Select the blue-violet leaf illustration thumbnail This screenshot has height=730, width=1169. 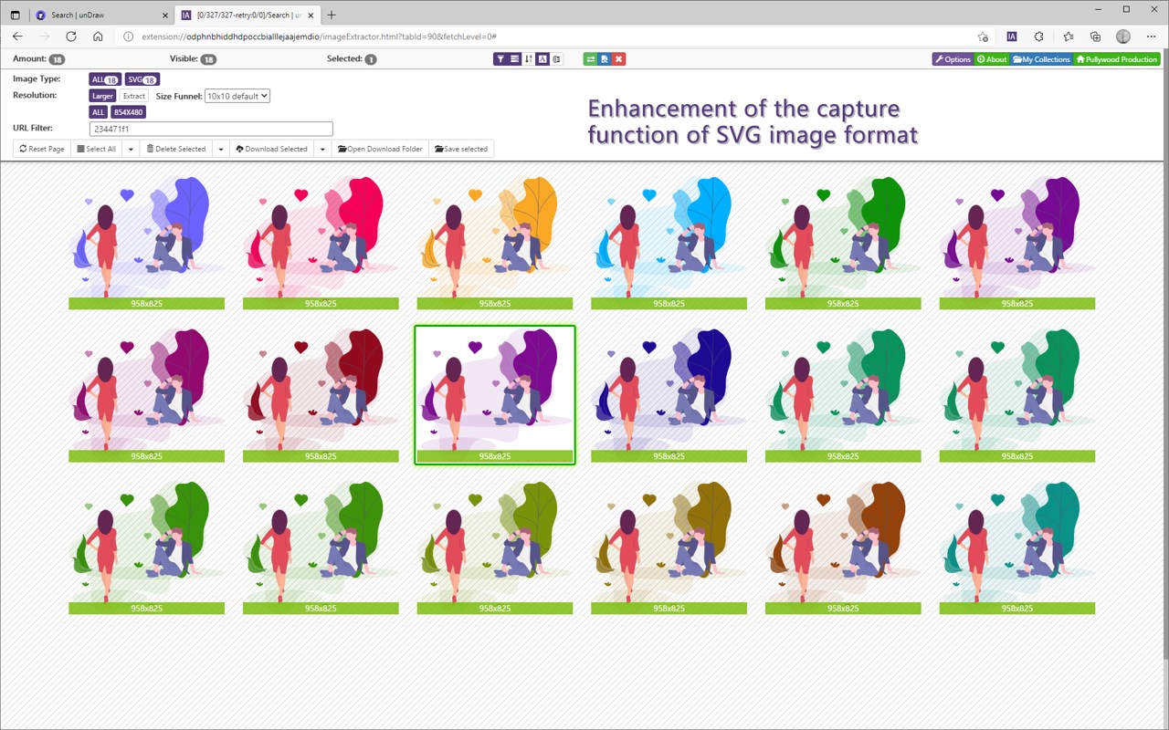click(x=146, y=242)
